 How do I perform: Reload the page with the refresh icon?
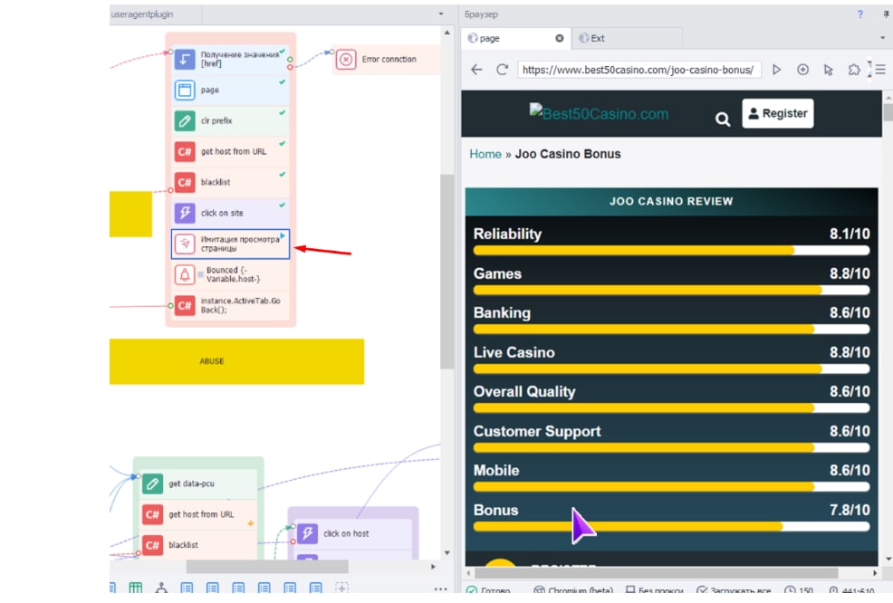(502, 70)
